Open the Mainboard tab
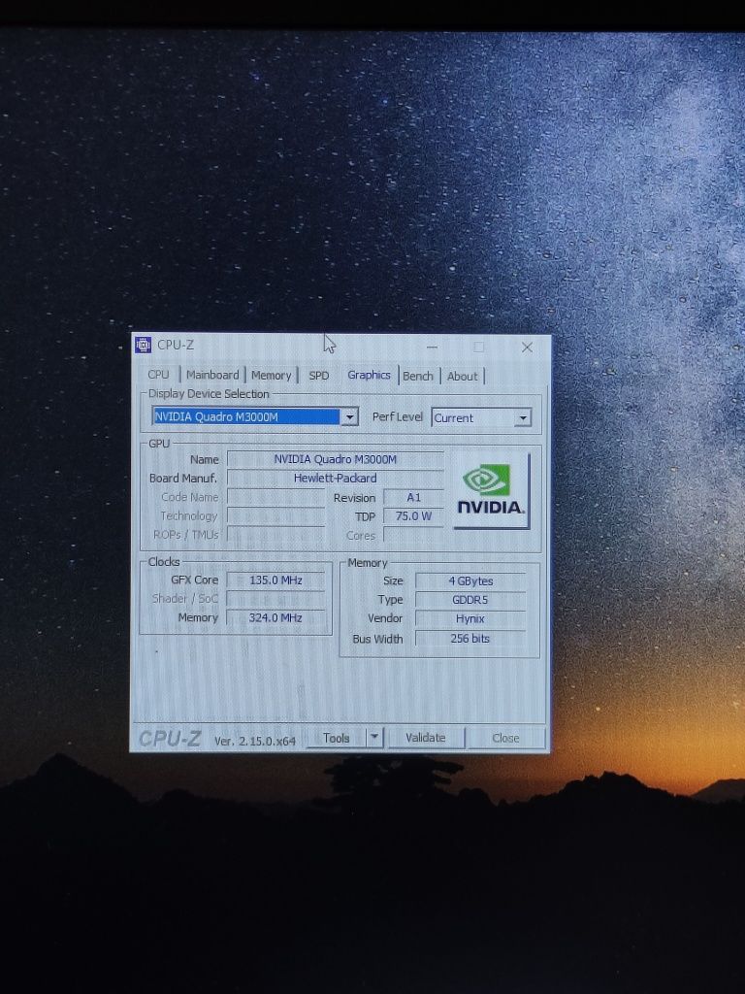Screen dimensions: 745x994 [212, 375]
